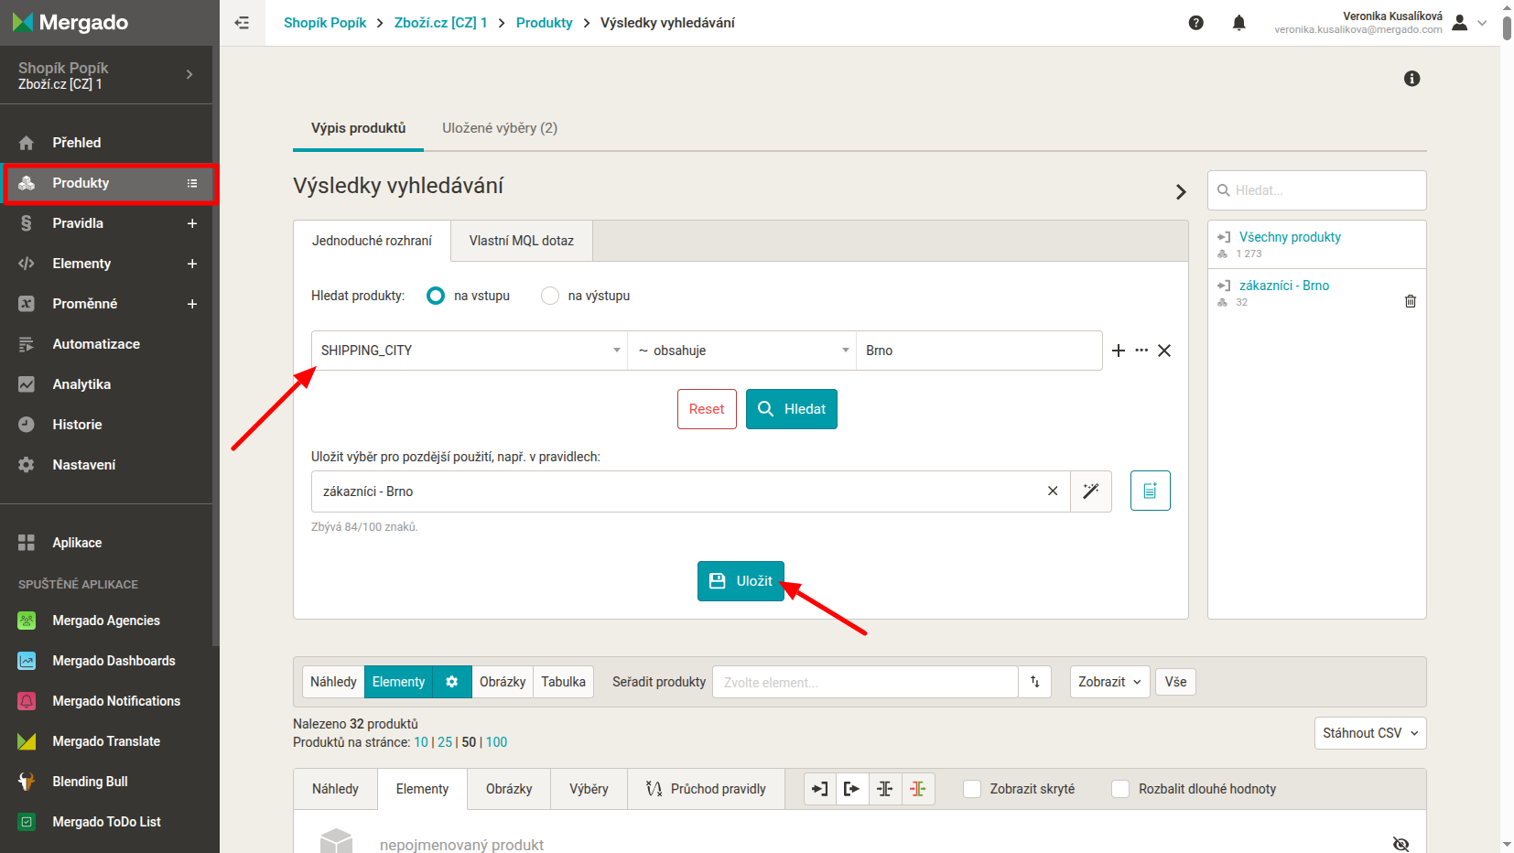Switch to 'Uložené výběry (2)' tab
Viewport: 1514px width, 853px height.
(500, 128)
